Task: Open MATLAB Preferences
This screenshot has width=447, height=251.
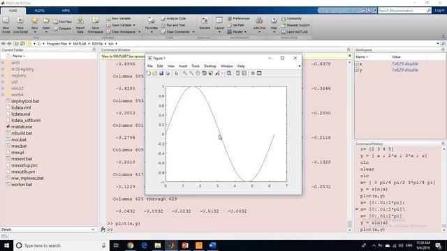Action: click(x=239, y=19)
